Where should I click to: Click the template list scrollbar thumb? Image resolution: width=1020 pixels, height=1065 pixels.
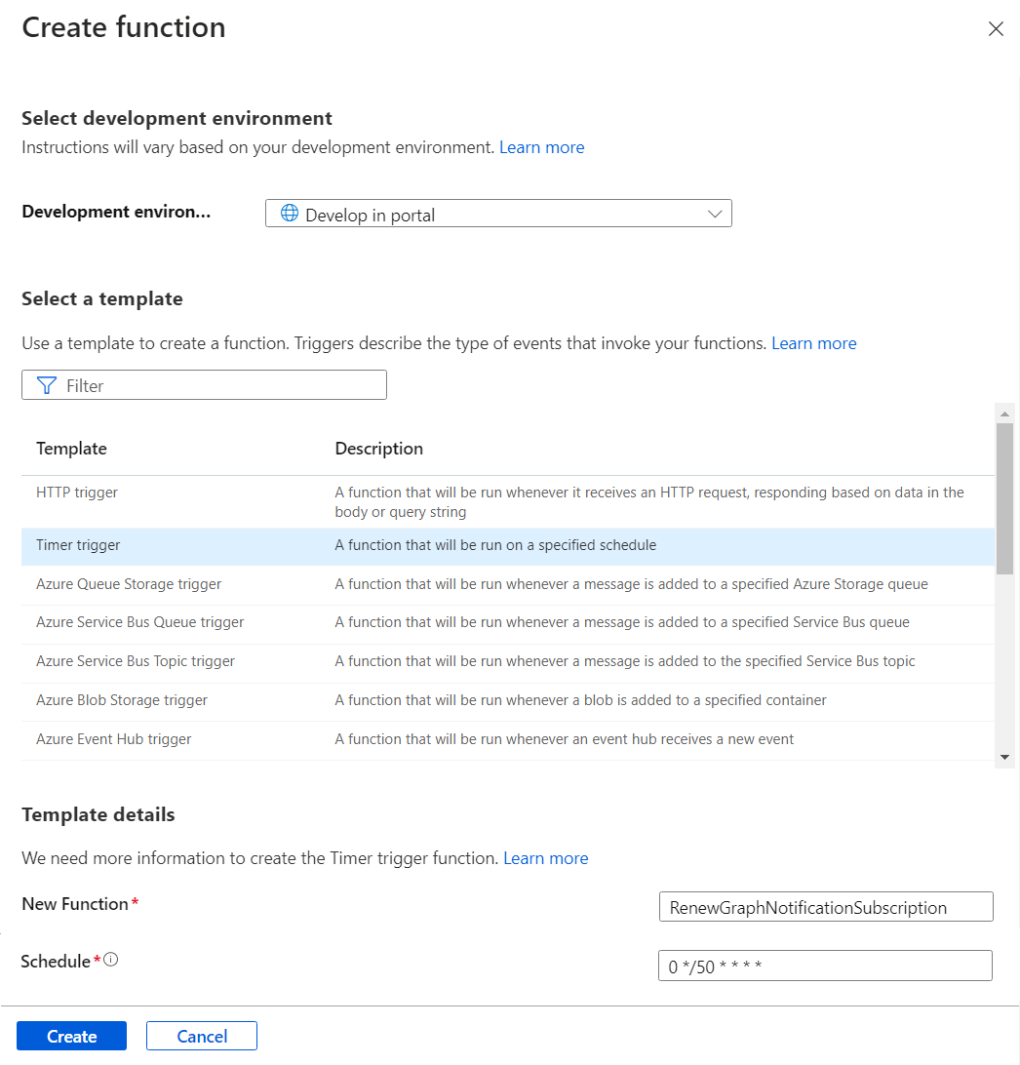click(x=1004, y=497)
